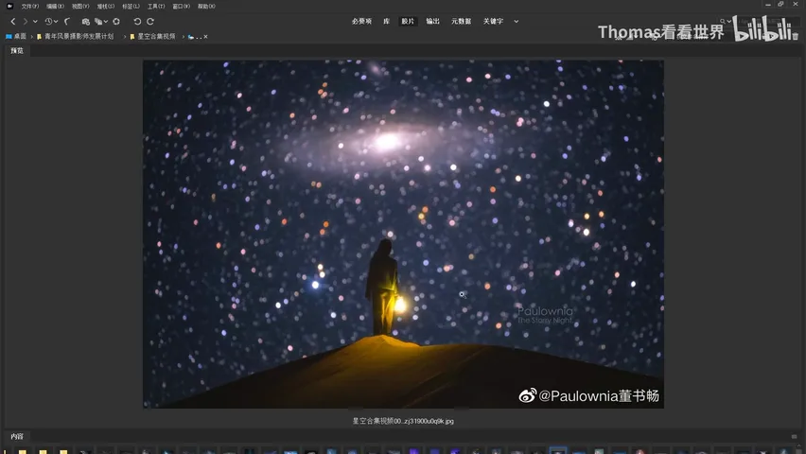Click the trash delete icon
The image size is (806, 454).
[x=796, y=37]
